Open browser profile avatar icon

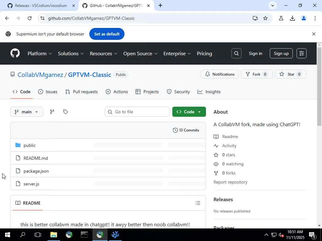coord(303,18)
